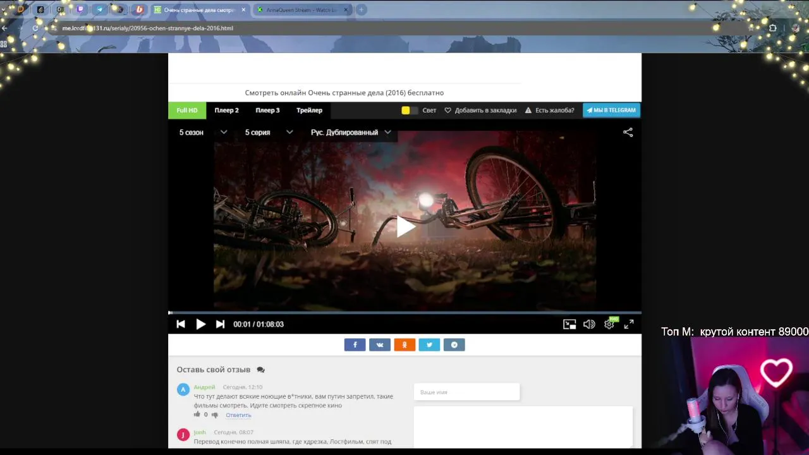Select the Full HD player tab
809x455 pixels.
pos(187,110)
